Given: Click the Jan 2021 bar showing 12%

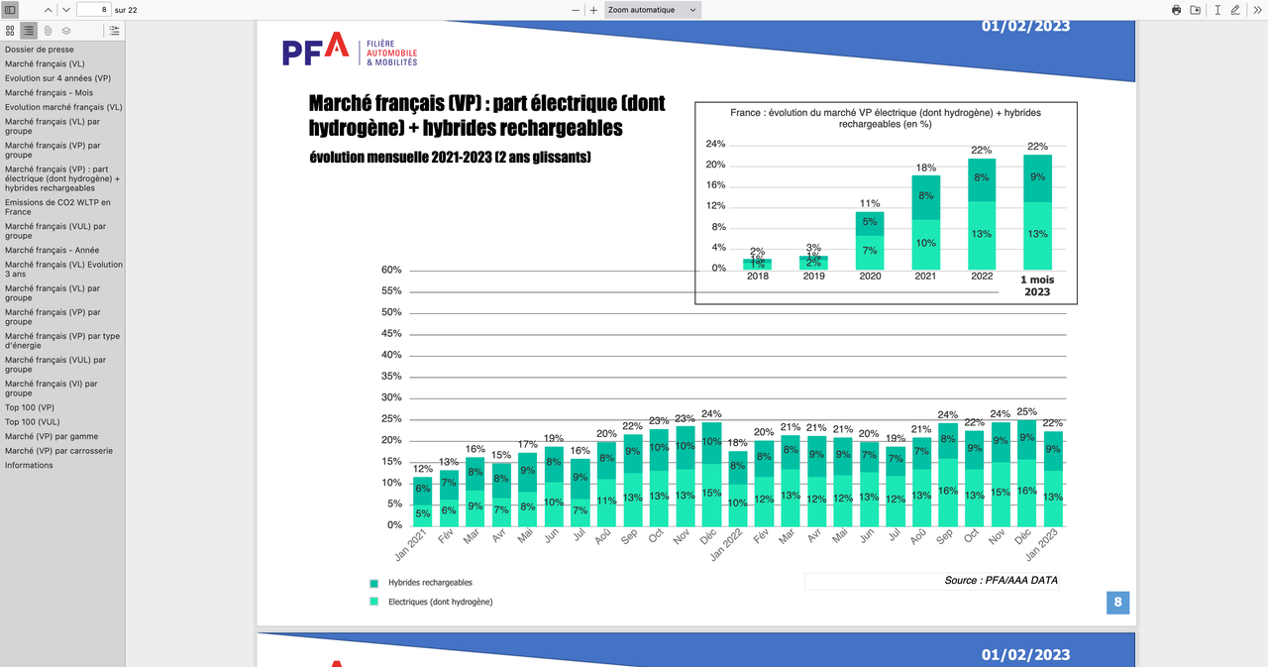Looking at the screenshot, I should pos(423,501).
